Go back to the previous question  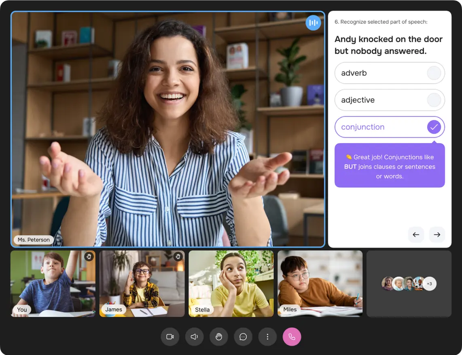pos(416,235)
